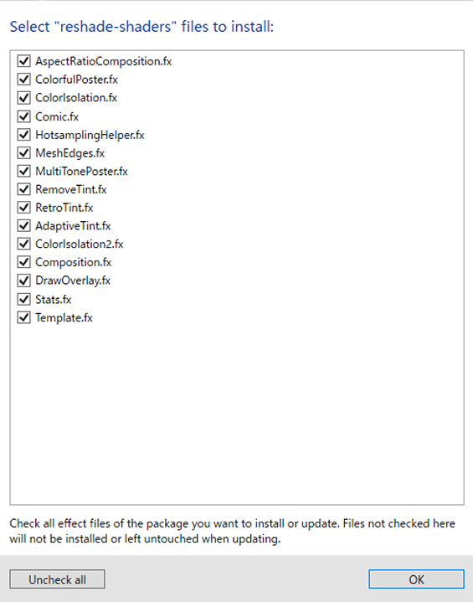Toggle the Stats.fx checkbox
Image resolution: width=473 pixels, height=602 pixels.
point(23,299)
